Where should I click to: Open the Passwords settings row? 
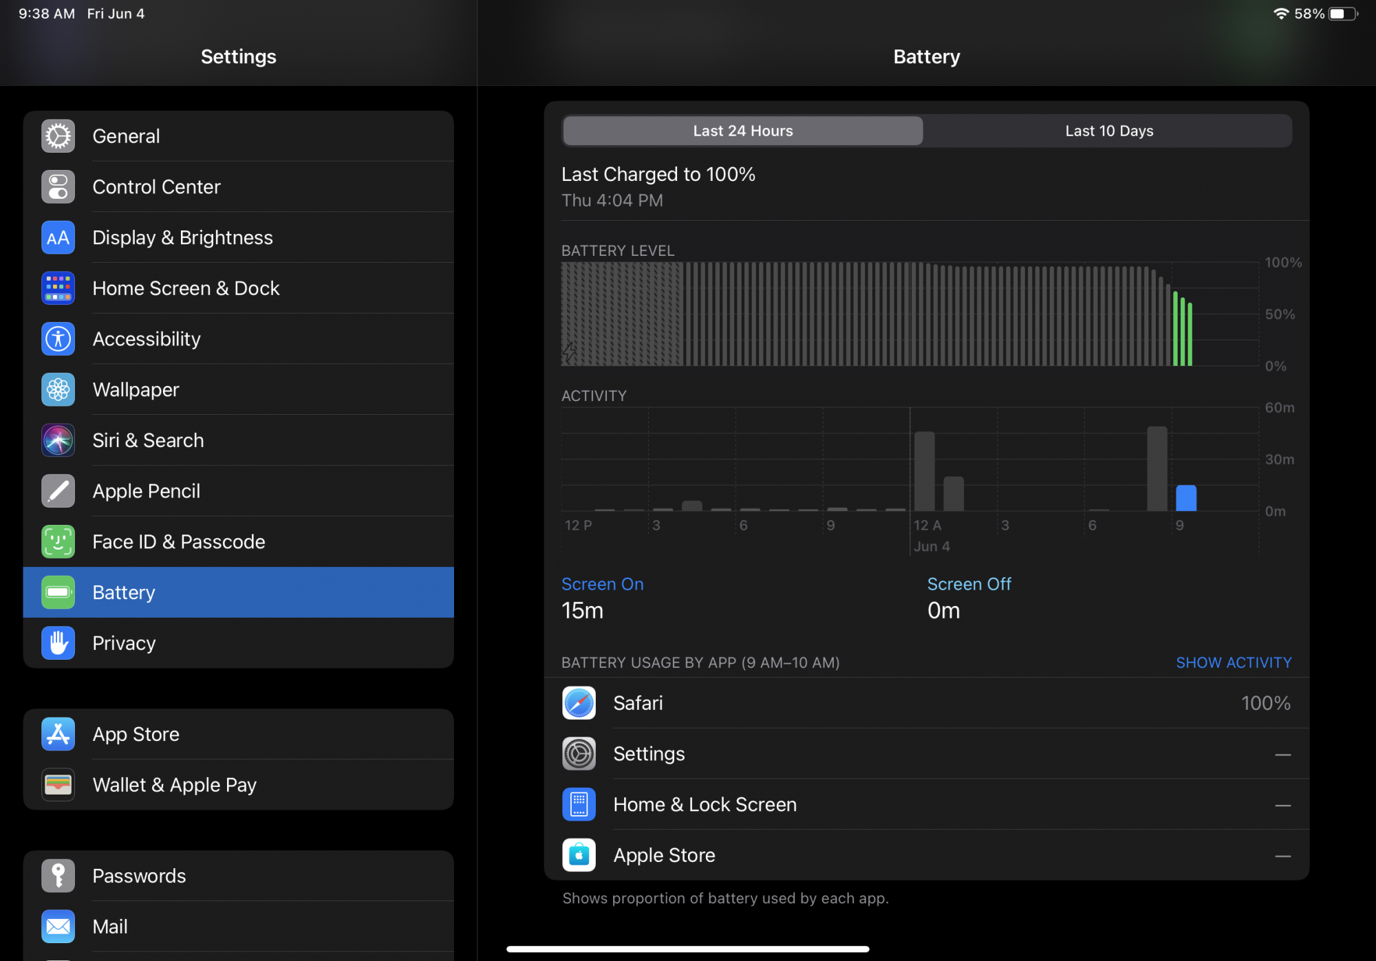238,876
